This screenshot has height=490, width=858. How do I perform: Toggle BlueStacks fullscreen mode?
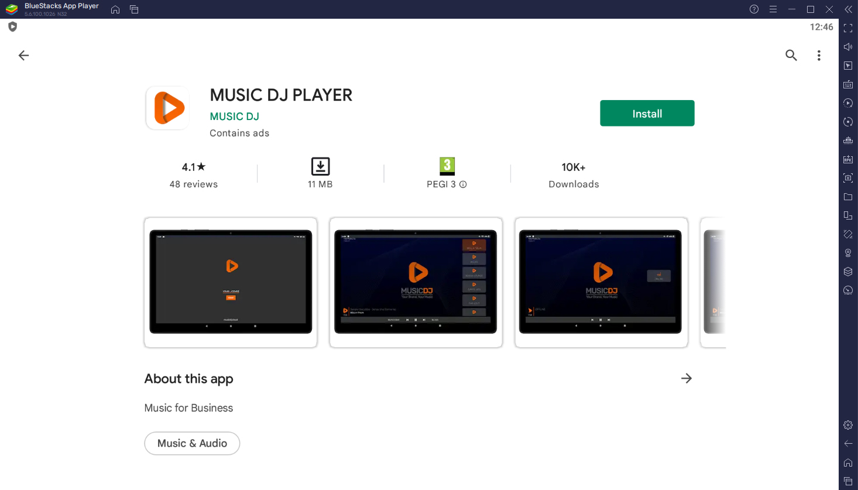(x=848, y=28)
